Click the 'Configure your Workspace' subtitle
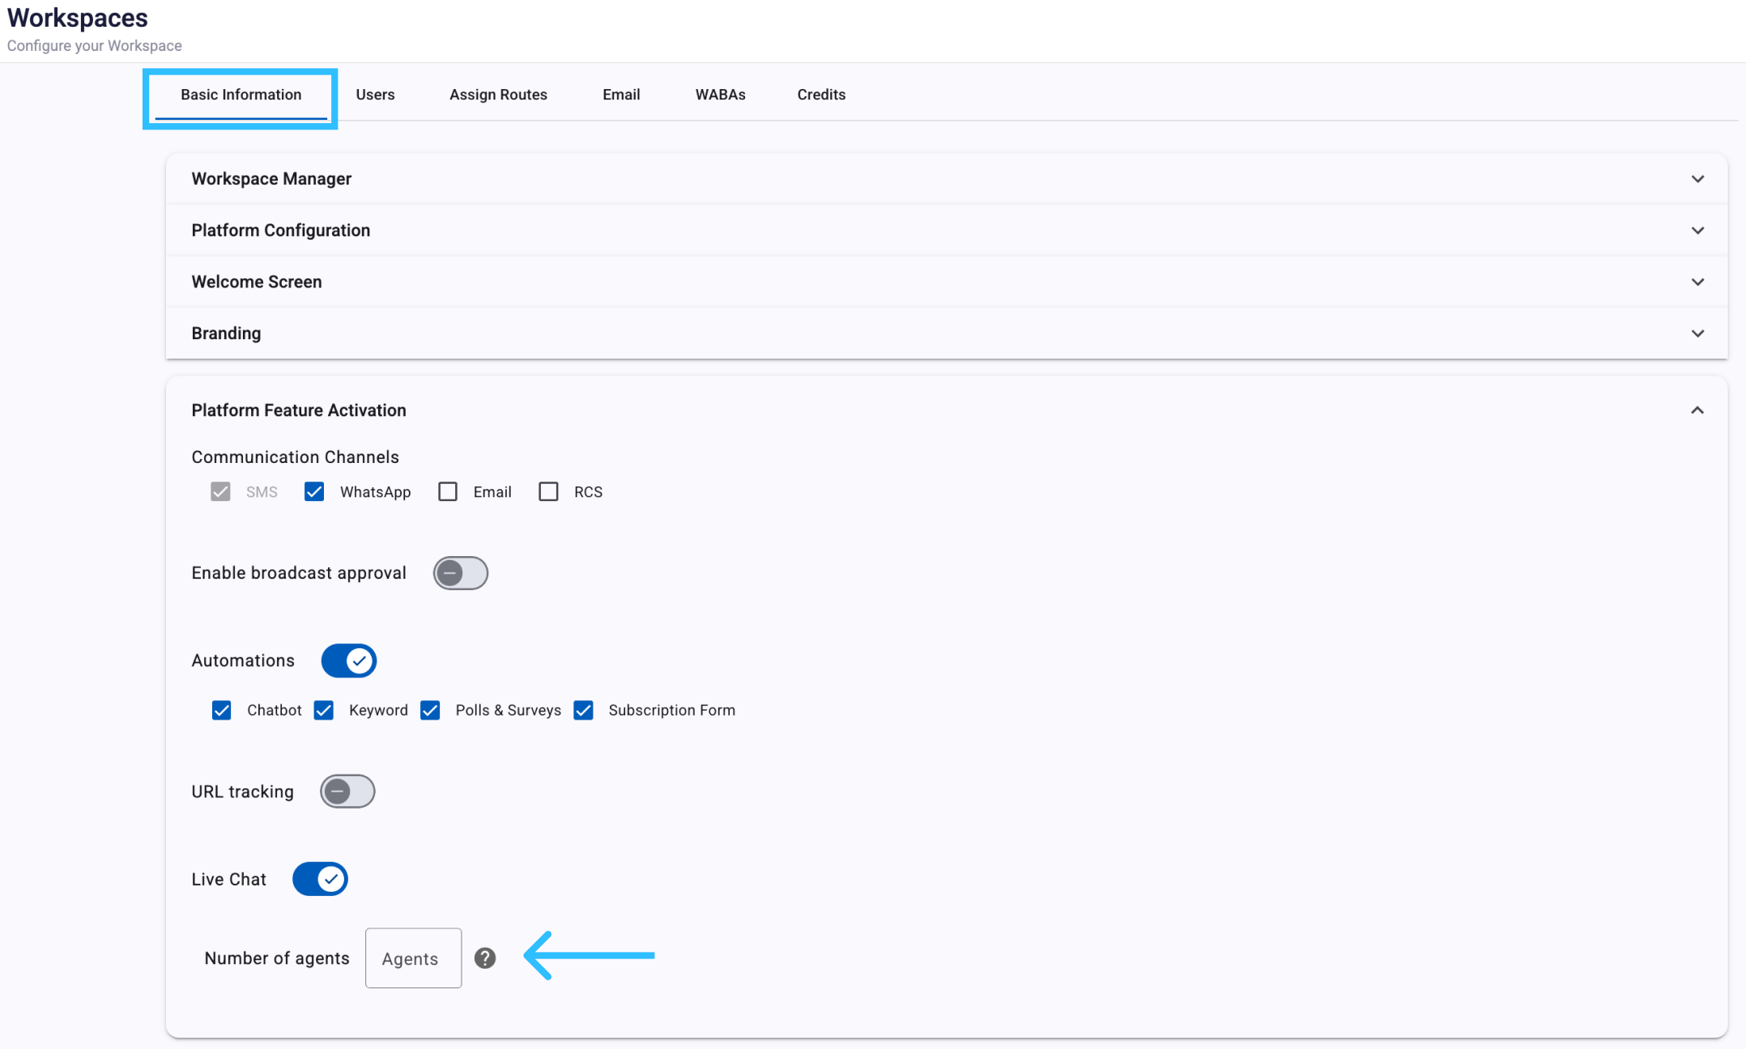This screenshot has height=1049, width=1746. [x=95, y=46]
